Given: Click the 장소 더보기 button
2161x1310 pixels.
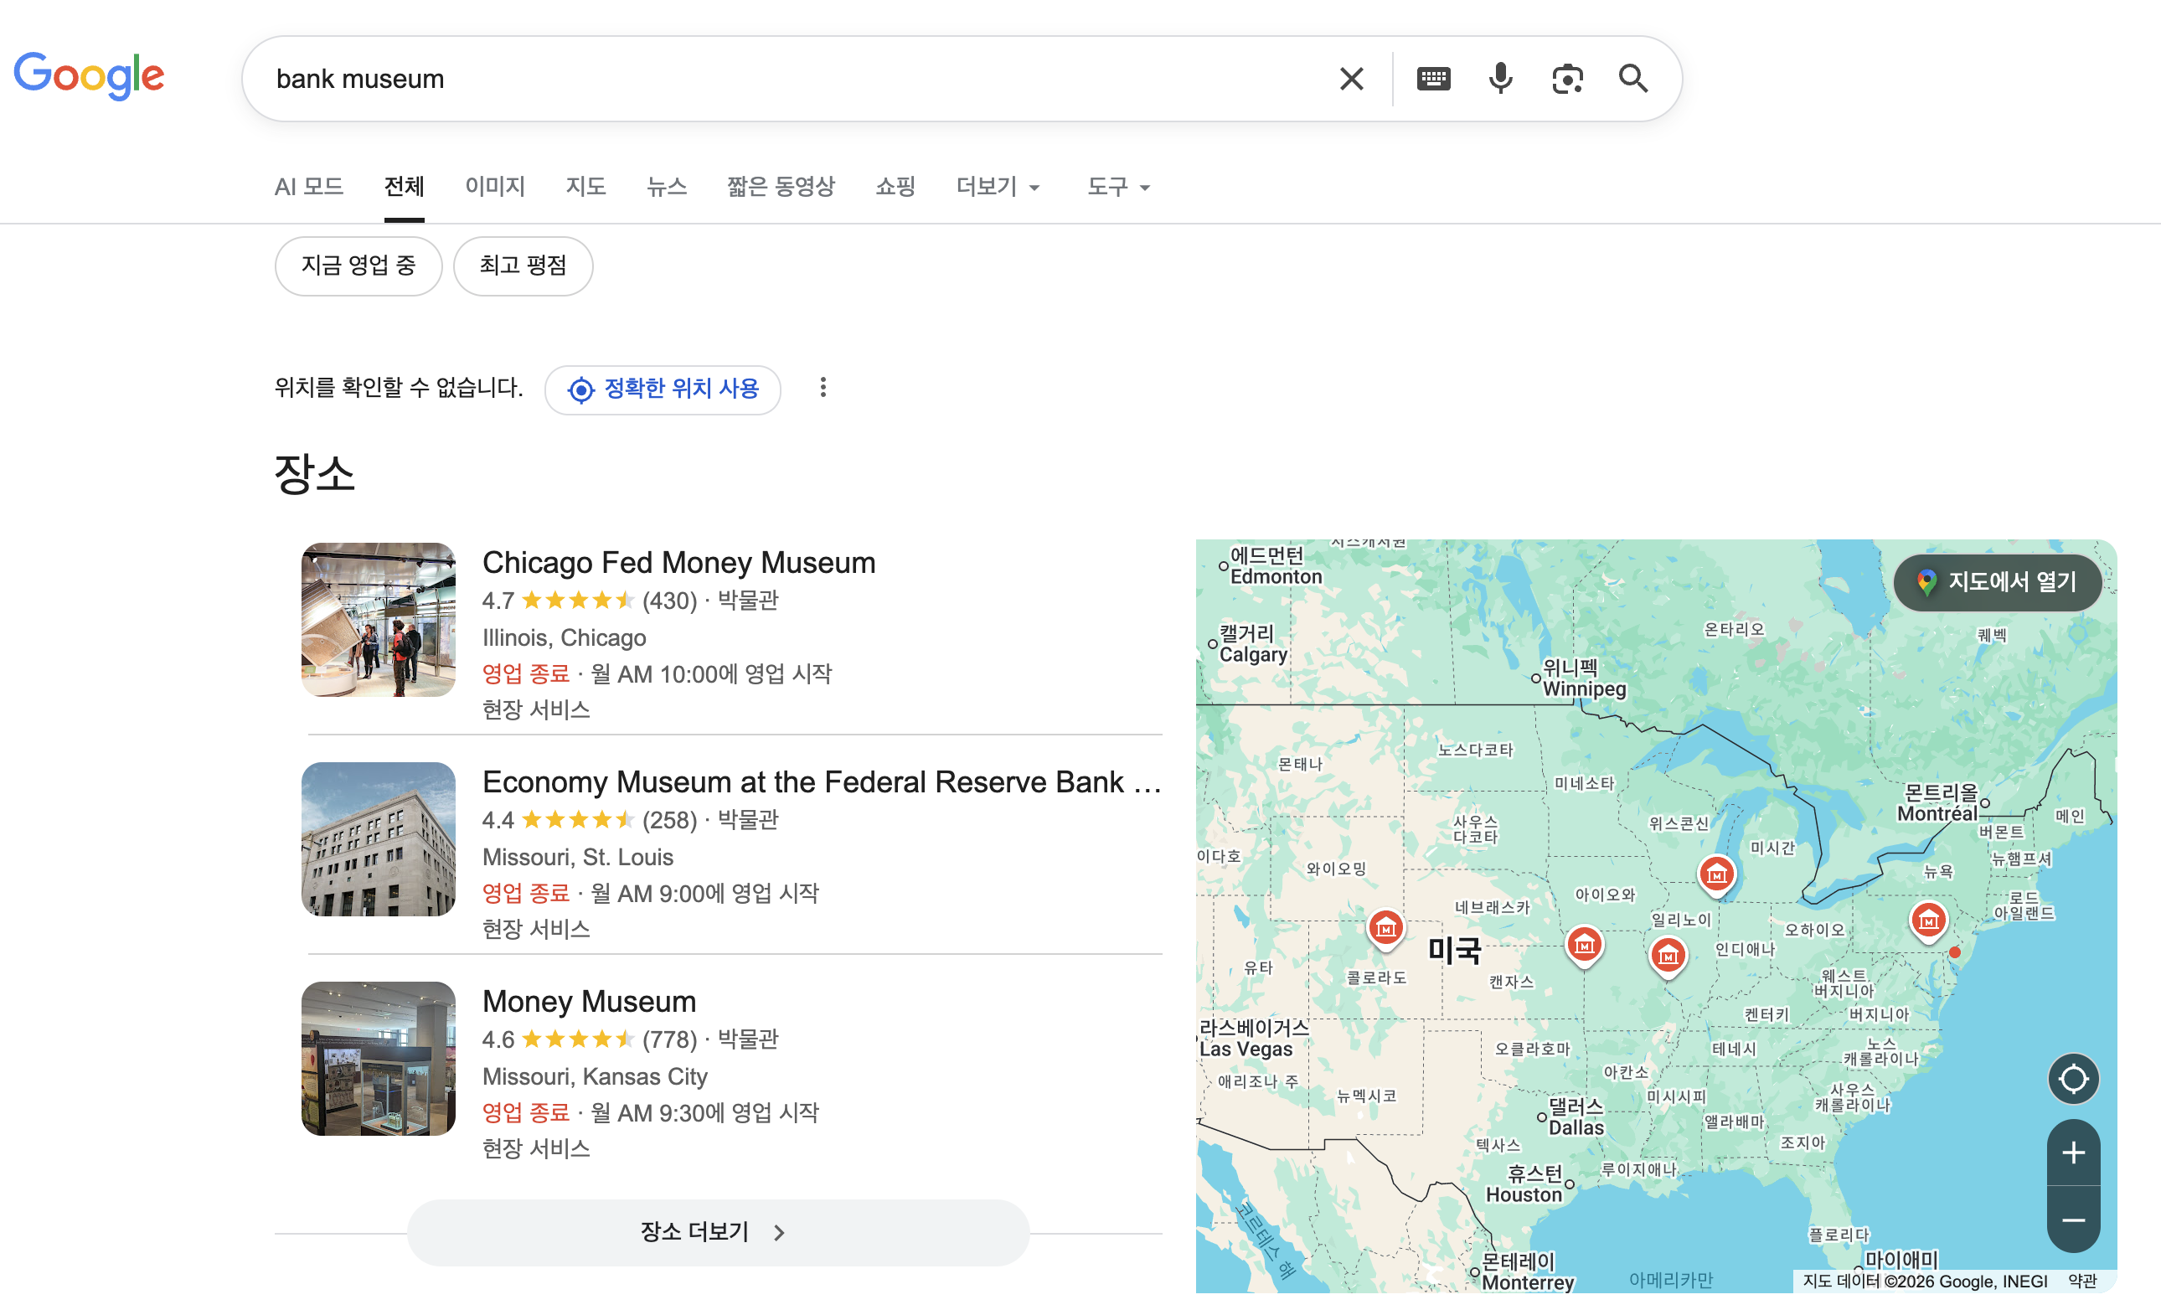Looking at the screenshot, I should tap(718, 1232).
